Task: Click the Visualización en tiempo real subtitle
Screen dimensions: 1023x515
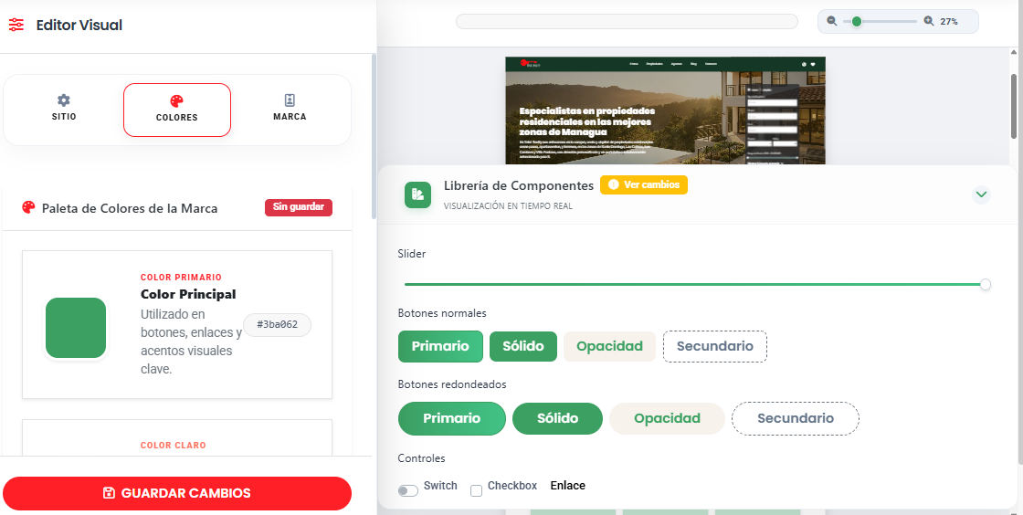Action: [508, 206]
